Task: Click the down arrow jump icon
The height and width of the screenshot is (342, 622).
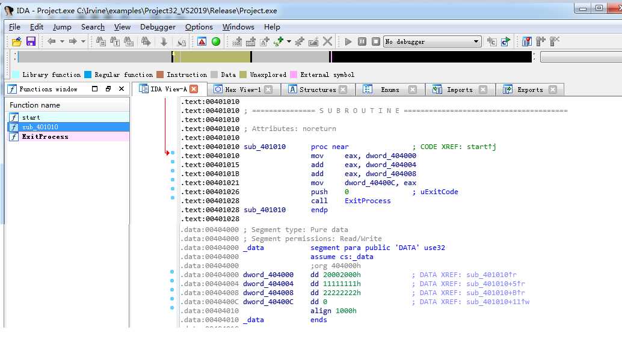Action: coord(164,41)
